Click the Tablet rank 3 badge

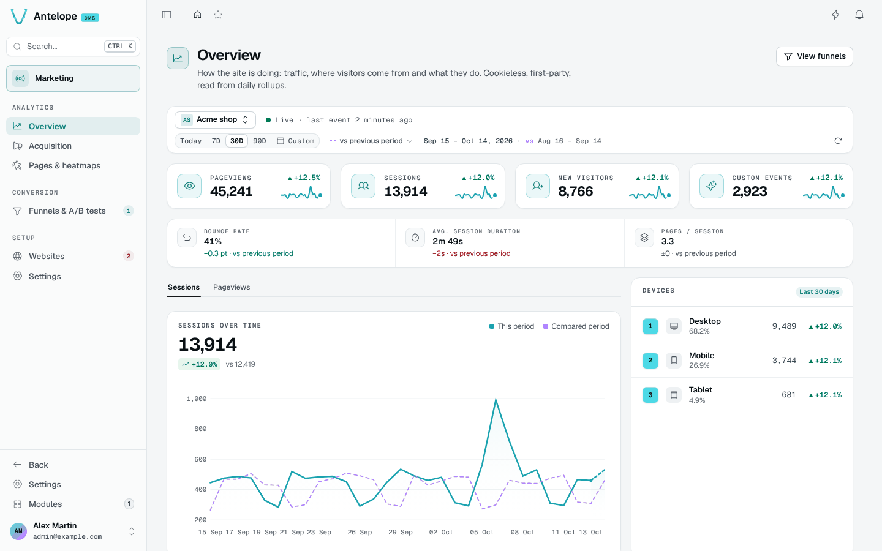(x=650, y=395)
